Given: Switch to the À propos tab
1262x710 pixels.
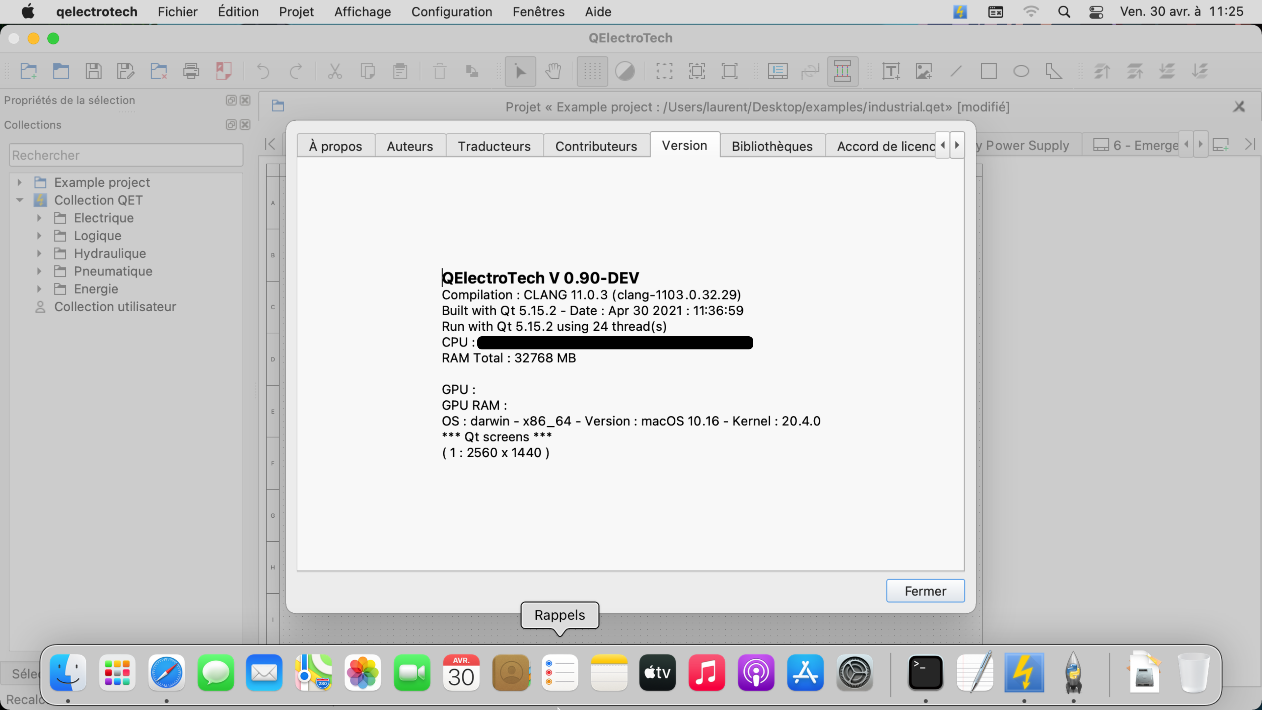Looking at the screenshot, I should pos(336,146).
